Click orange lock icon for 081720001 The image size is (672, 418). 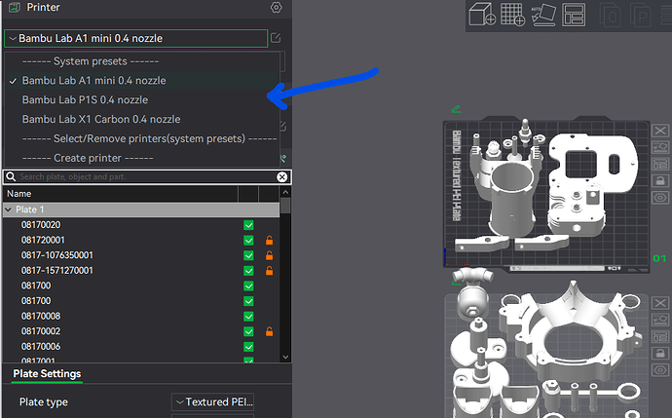269,240
